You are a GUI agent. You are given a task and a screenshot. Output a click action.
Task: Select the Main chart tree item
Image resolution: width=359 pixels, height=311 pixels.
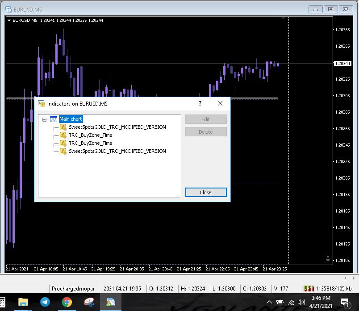pyautogui.click(x=71, y=119)
